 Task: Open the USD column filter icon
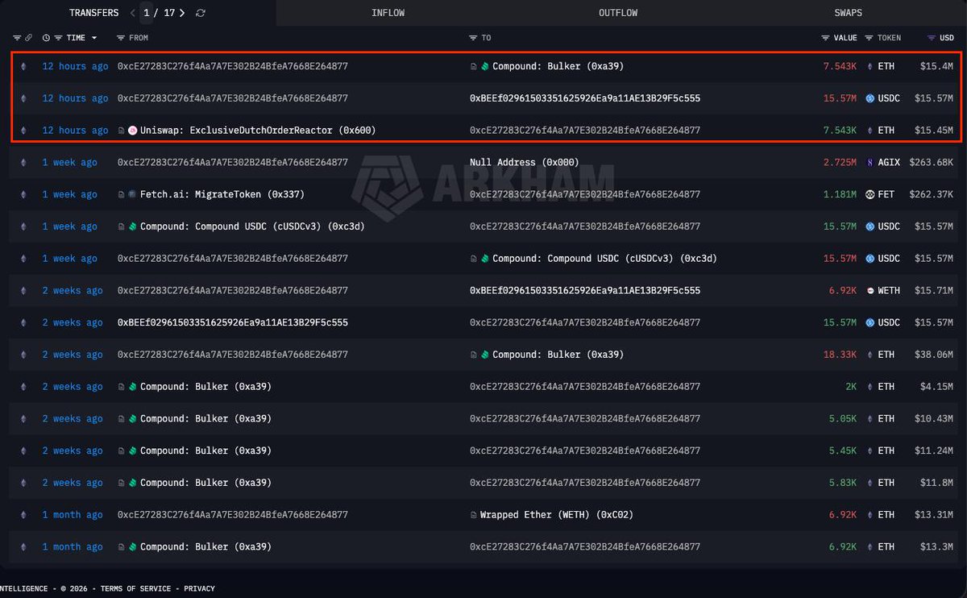(x=932, y=38)
